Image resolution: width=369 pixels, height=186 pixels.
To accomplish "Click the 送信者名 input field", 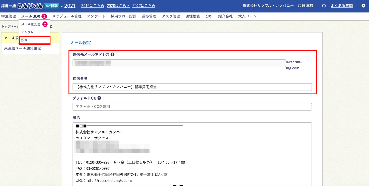I will [192, 87].
